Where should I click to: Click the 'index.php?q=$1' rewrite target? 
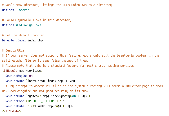point(50,106)
